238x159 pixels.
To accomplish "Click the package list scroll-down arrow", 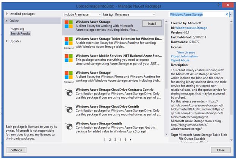I will coord(166,134).
